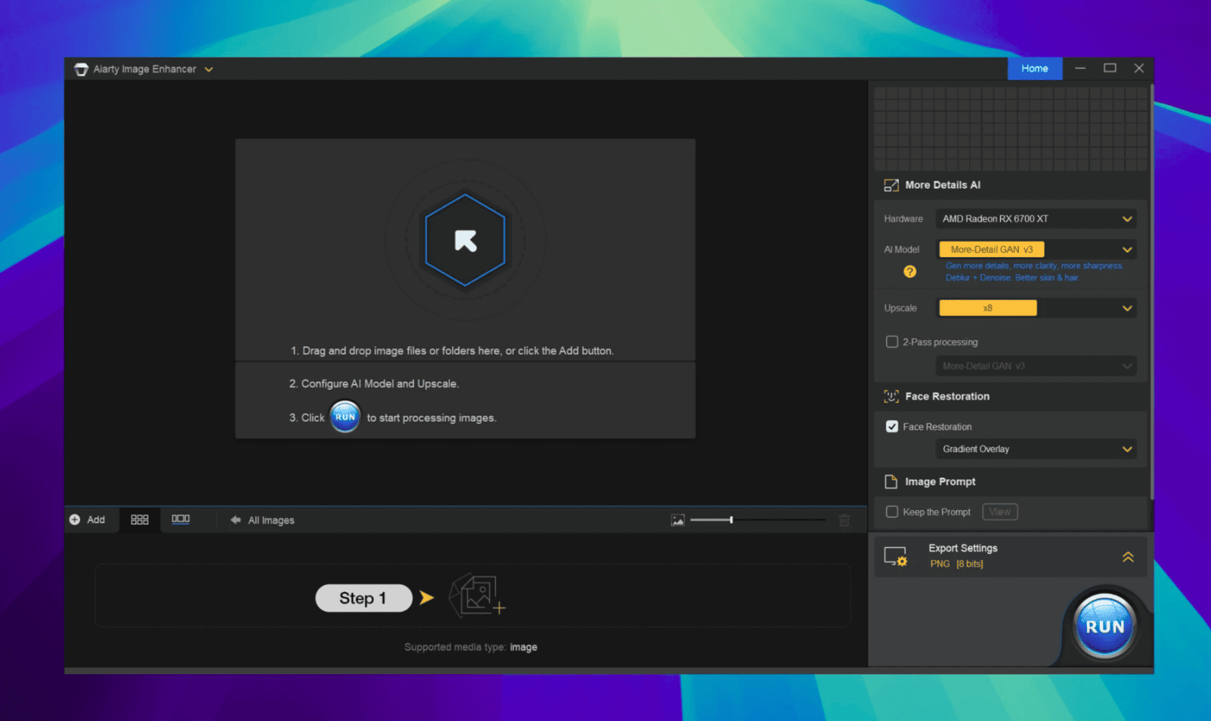Screen dimensions: 1211x721
Task: Click the small RUN icon in step 3
Action: pyautogui.click(x=345, y=416)
